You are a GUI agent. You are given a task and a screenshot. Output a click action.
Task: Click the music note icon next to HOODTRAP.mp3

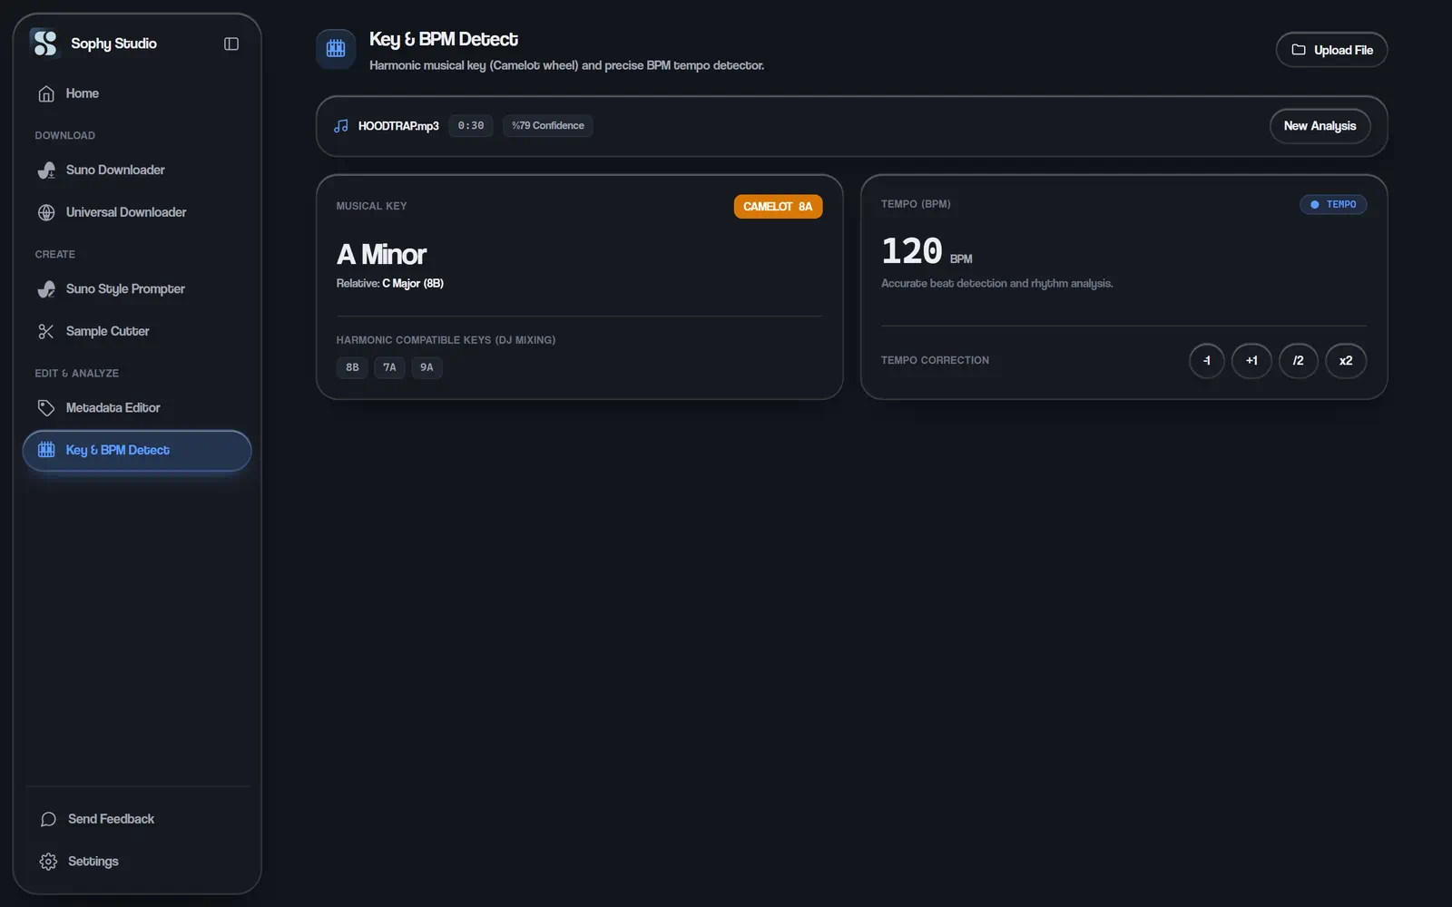(341, 126)
